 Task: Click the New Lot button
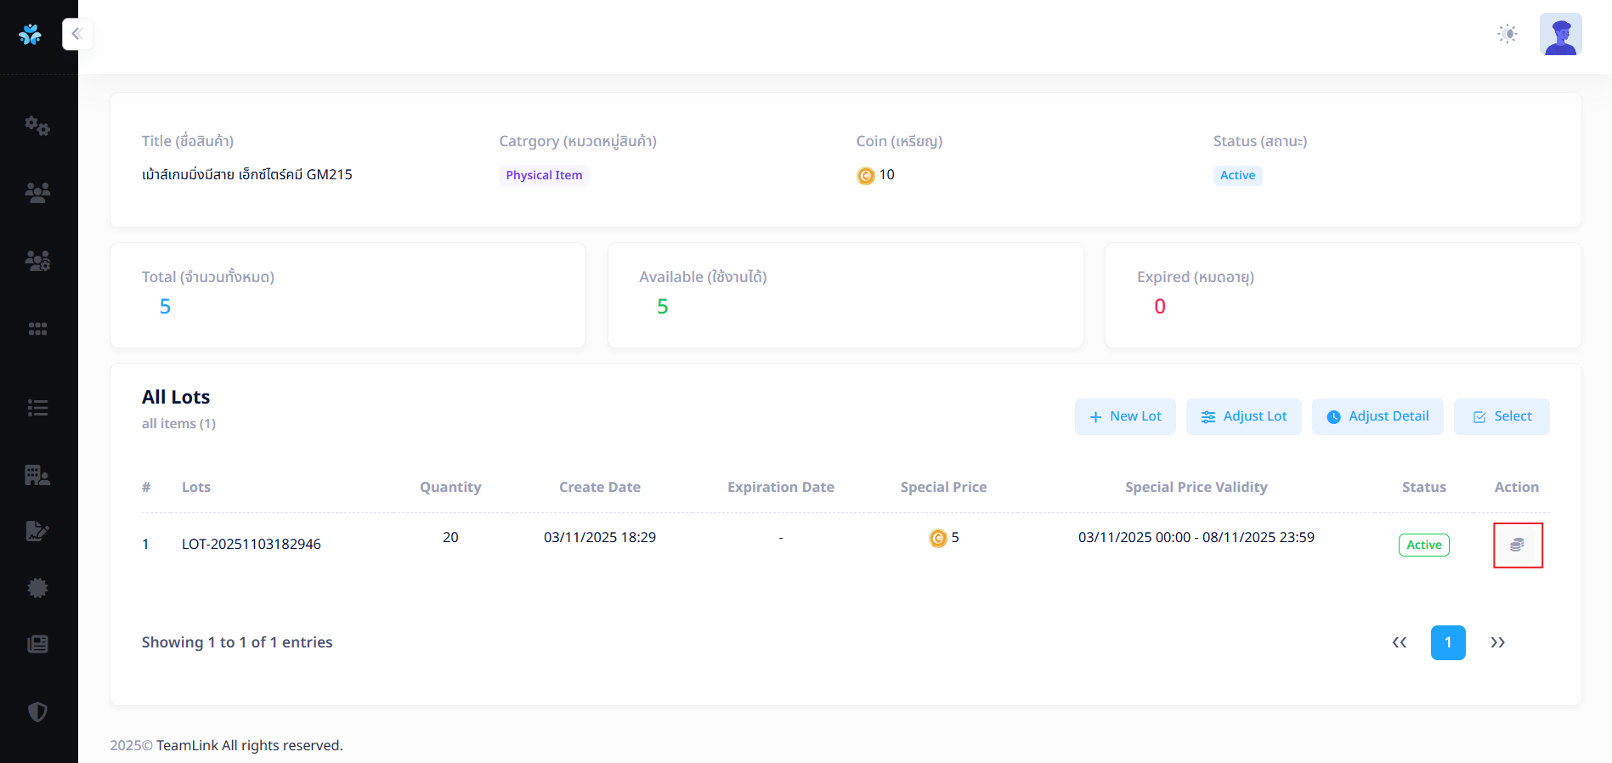pyautogui.click(x=1124, y=416)
